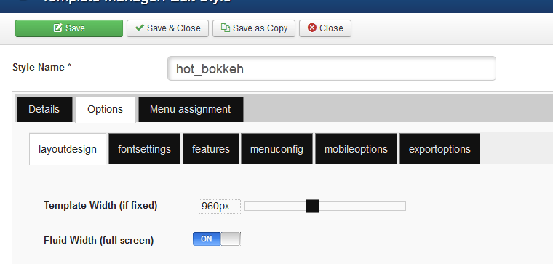The width and height of the screenshot is (553, 264).
Task: Open the fontsettings sub-tab
Action: [x=144, y=149]
